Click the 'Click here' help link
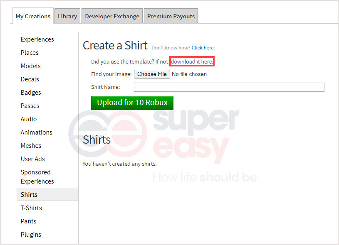 pos(203,48)
